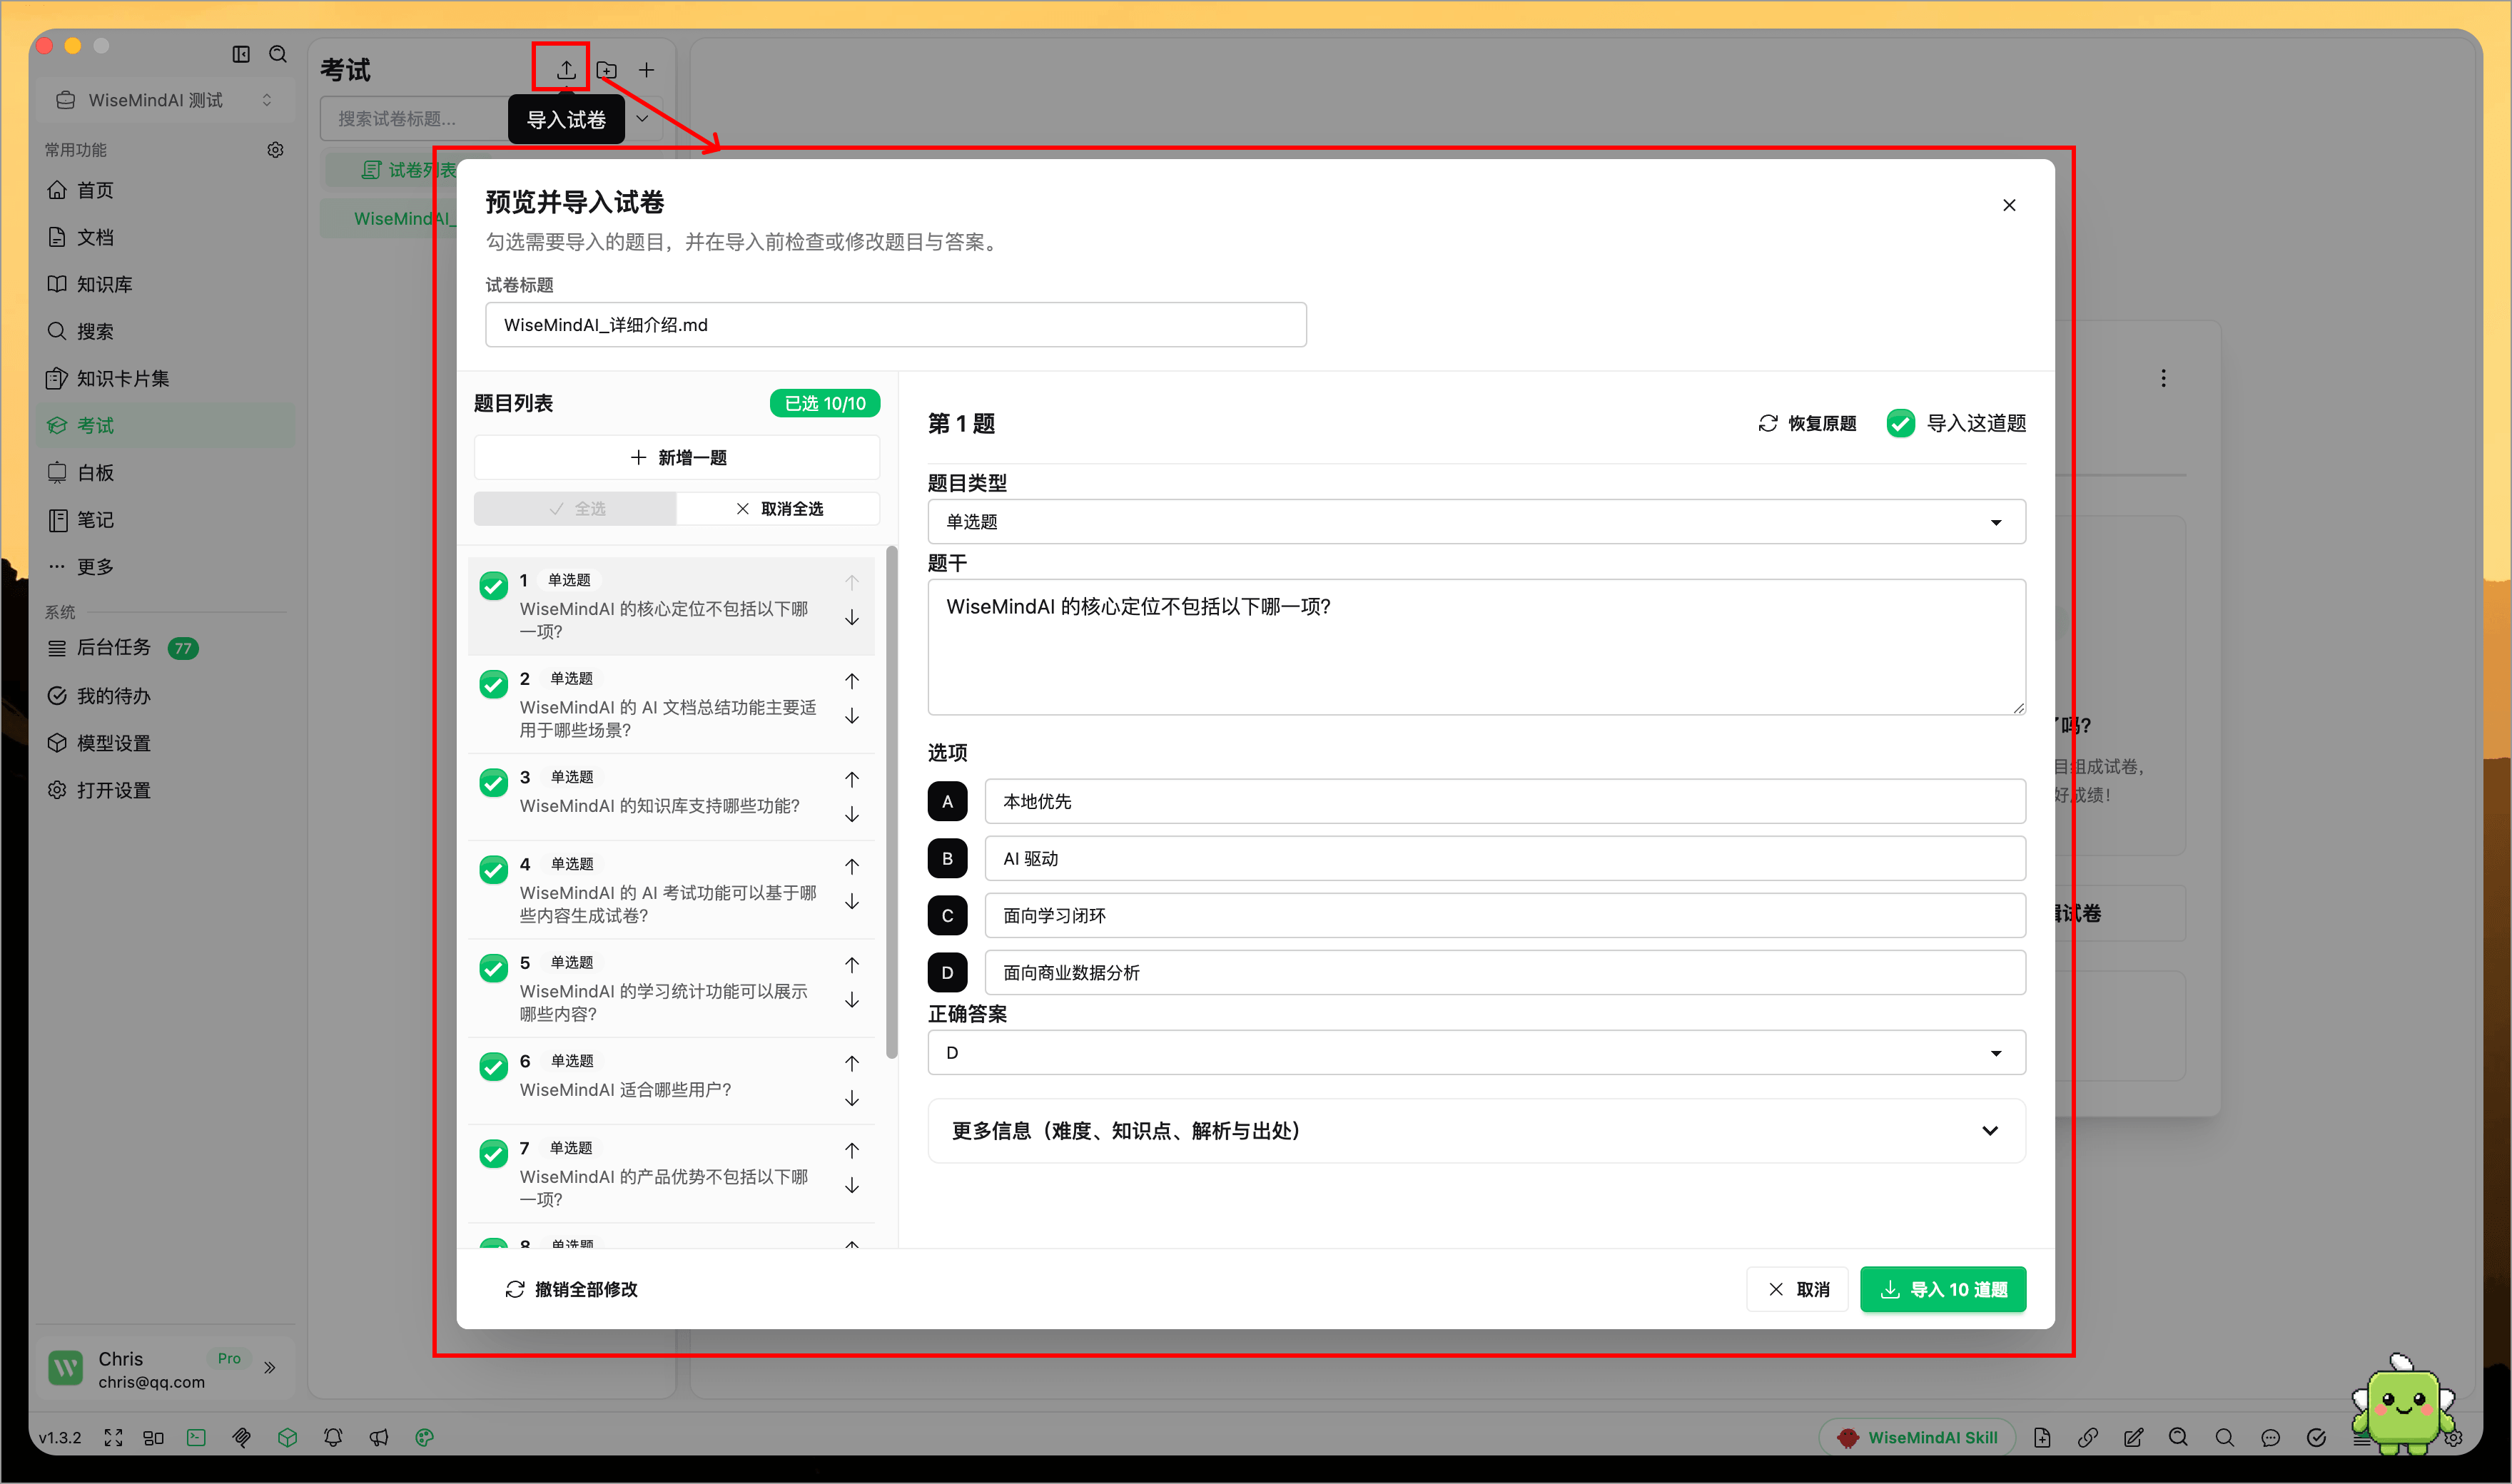This screenshot has width=2512, height=1484.
Task: Go to 知识库 in the sidebar
Action: (x=166, y=284)
